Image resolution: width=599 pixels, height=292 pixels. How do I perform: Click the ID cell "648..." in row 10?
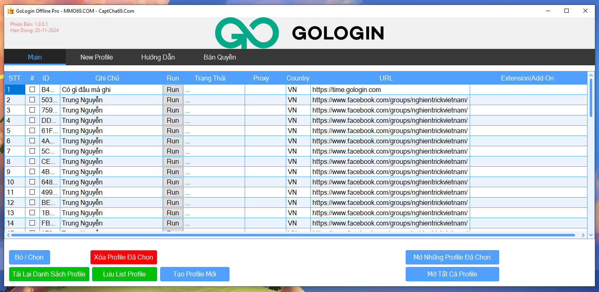pyautogui.click(x=50, y=182)
